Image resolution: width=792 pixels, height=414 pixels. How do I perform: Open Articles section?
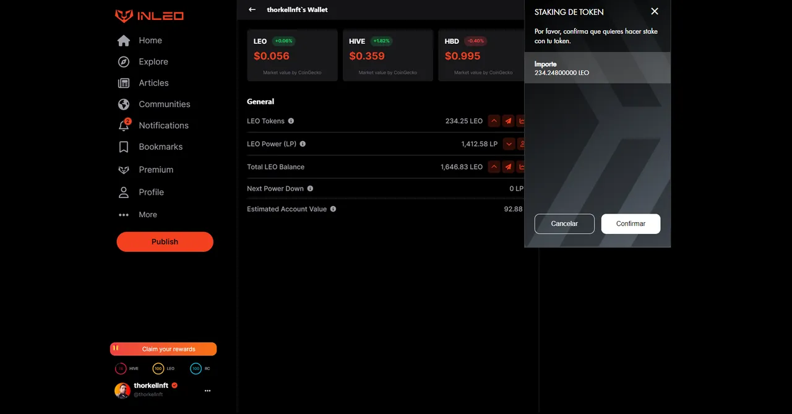pos(143,83)
